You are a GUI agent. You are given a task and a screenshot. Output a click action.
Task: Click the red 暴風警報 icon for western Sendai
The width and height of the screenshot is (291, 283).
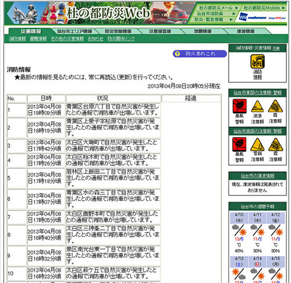pyautogui.click(x=239, y=145)
